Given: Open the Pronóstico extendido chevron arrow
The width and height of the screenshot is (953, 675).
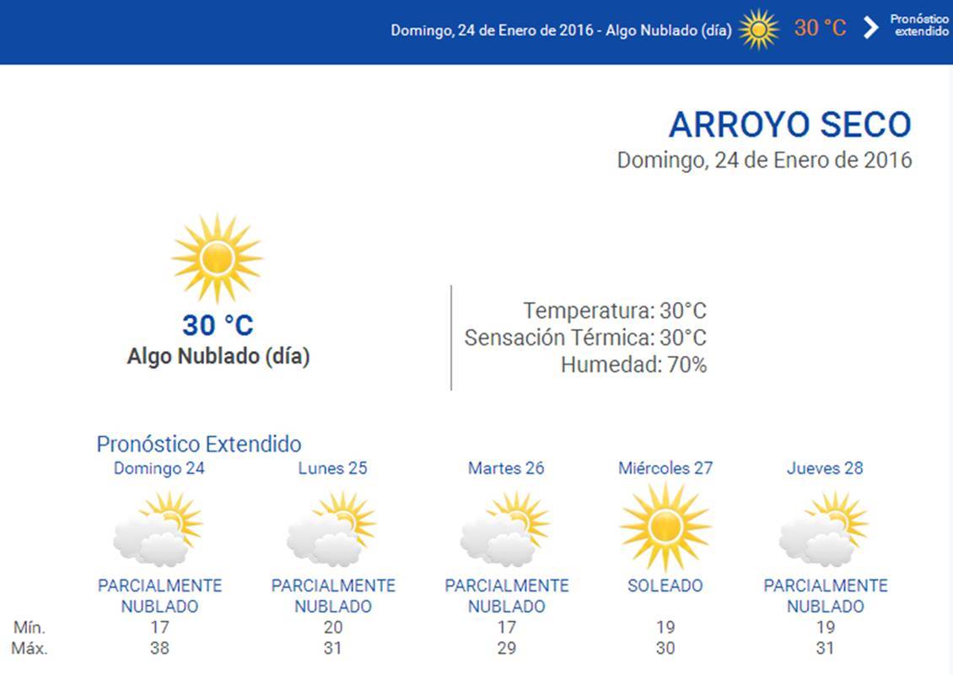Looking at the screenshot, I should 871,27.
